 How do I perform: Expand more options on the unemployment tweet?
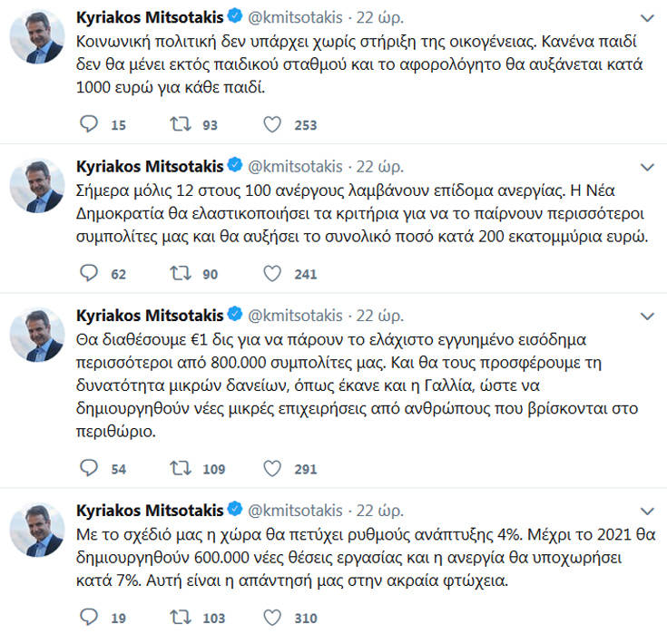pyautogui.click(x=646, y=167)
